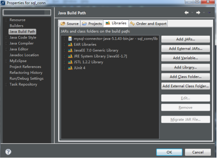Open the forward history dropdown arrow
Screen dimensions: 217x158
(204, 13)
